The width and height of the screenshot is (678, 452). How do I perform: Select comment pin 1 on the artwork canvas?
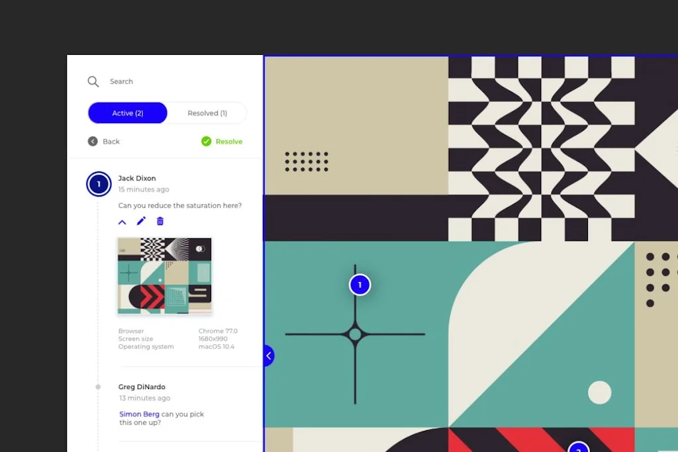coord(360,285)
